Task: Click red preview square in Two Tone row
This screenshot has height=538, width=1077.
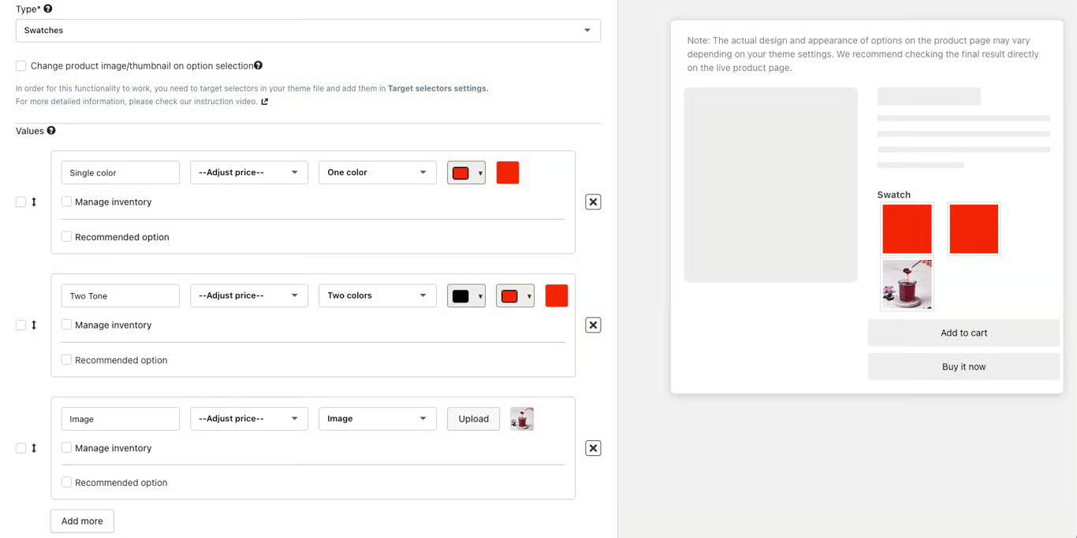Action: click(557, 295)
